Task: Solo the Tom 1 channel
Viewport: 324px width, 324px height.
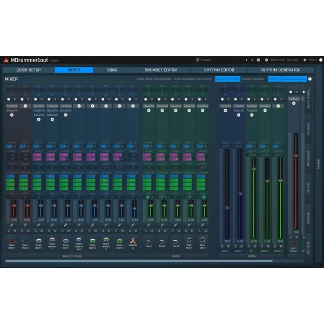Action: pos(145,231)
